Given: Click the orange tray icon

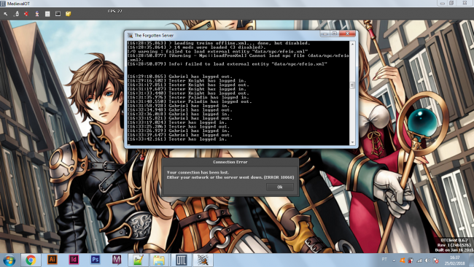Looking at the screenshot, I should pyautogui.click(x=403, y=260).
